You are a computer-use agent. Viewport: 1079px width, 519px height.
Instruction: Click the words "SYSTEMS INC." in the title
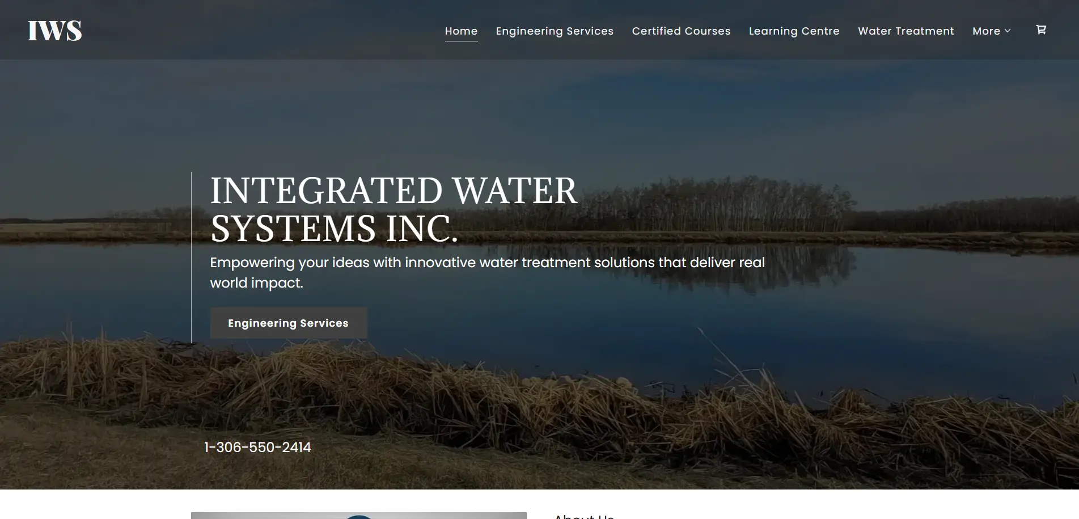[334, 229]
